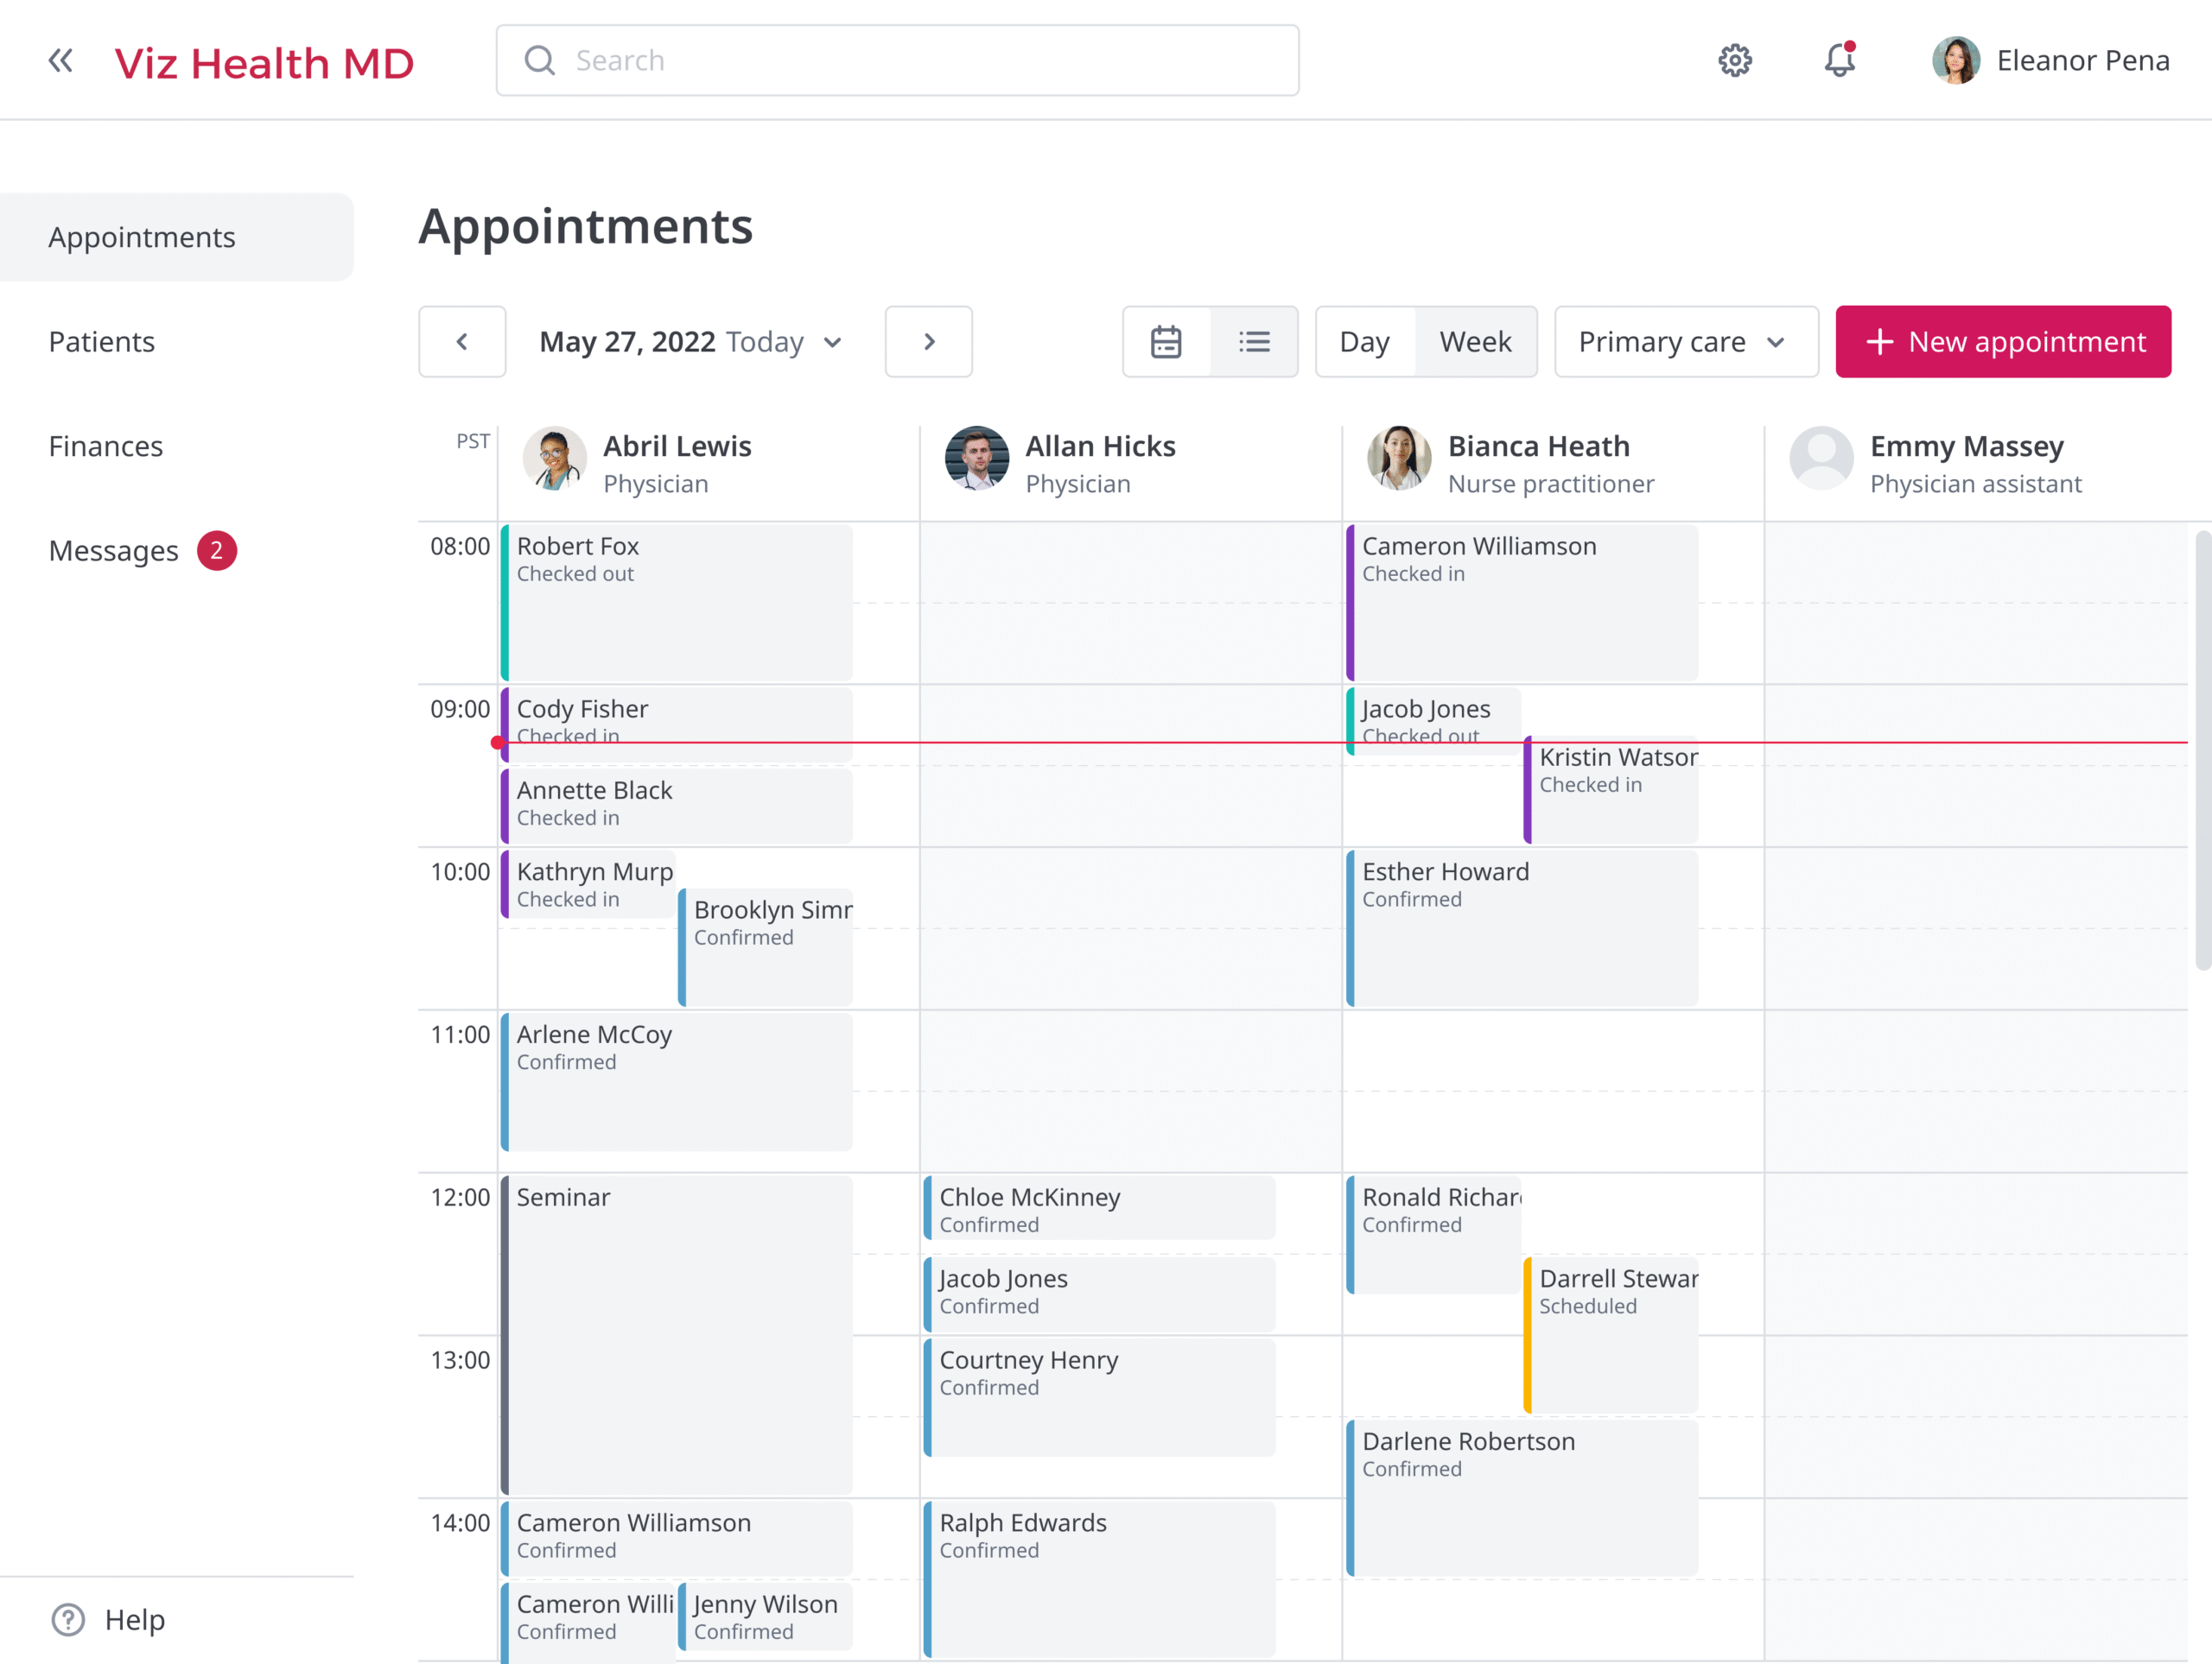
Task: Switch to list view
Action: pos(1254,342)
